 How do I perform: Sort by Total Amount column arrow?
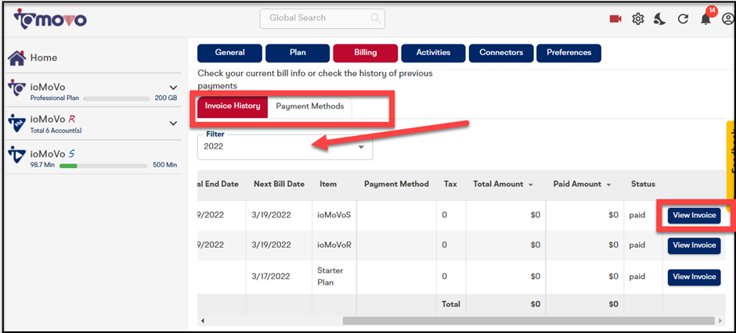(x=530, y=184)
